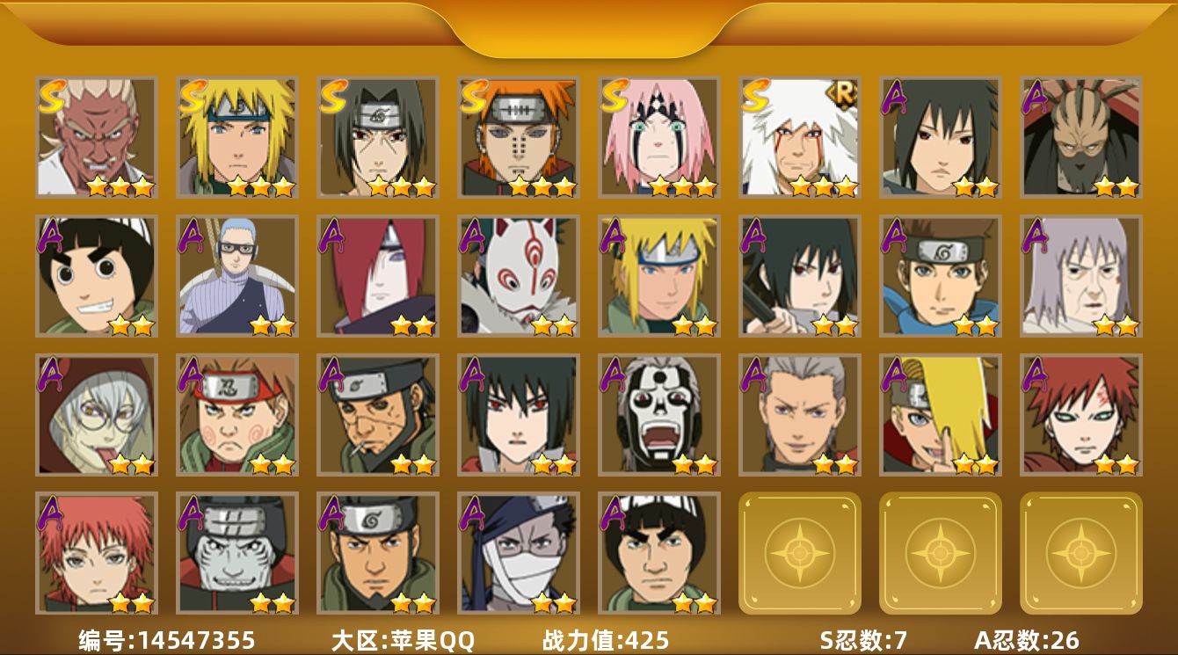
Task: Select the S-rank Fourth Raikage portrait
Action: [96, 137]
